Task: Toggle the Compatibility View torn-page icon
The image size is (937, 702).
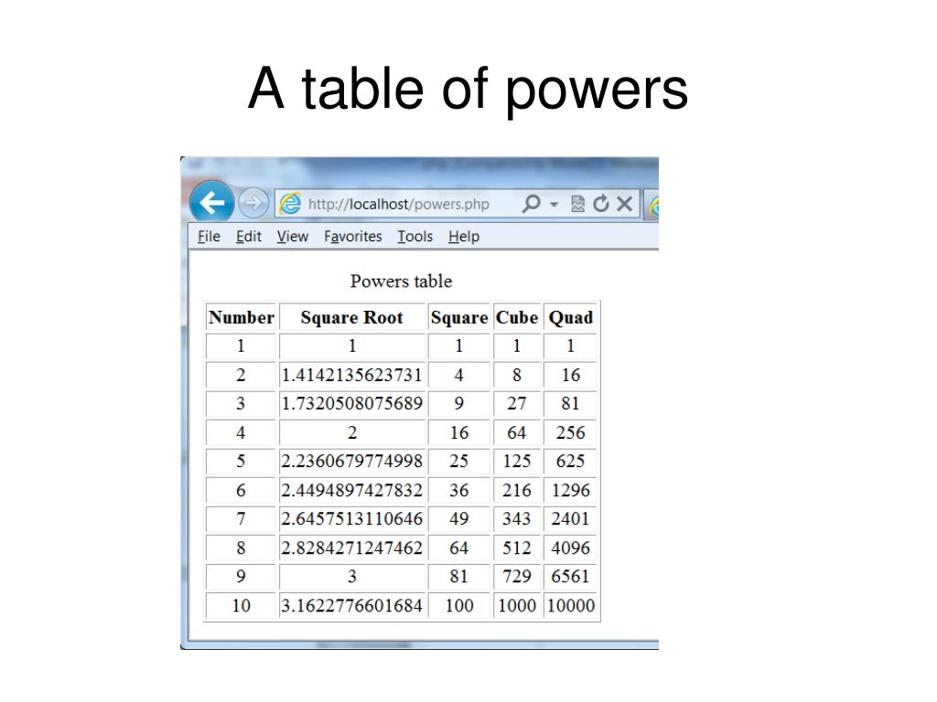Action: click(x=577, y=204)
